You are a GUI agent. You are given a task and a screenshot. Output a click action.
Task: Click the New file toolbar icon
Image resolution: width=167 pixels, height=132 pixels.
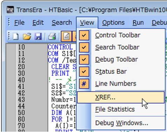click(x=16, y=36)
